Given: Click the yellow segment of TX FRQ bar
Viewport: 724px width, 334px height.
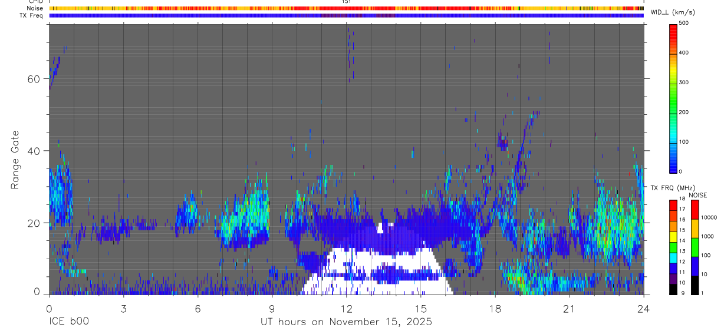Looking at the screenshot, I should [673, 237].
